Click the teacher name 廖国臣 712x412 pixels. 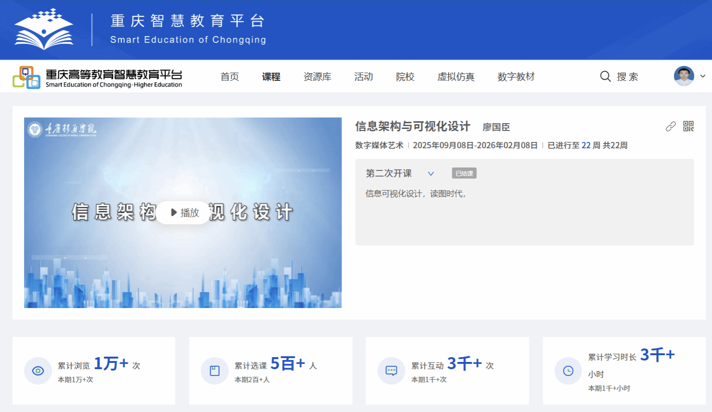(496, 127)
